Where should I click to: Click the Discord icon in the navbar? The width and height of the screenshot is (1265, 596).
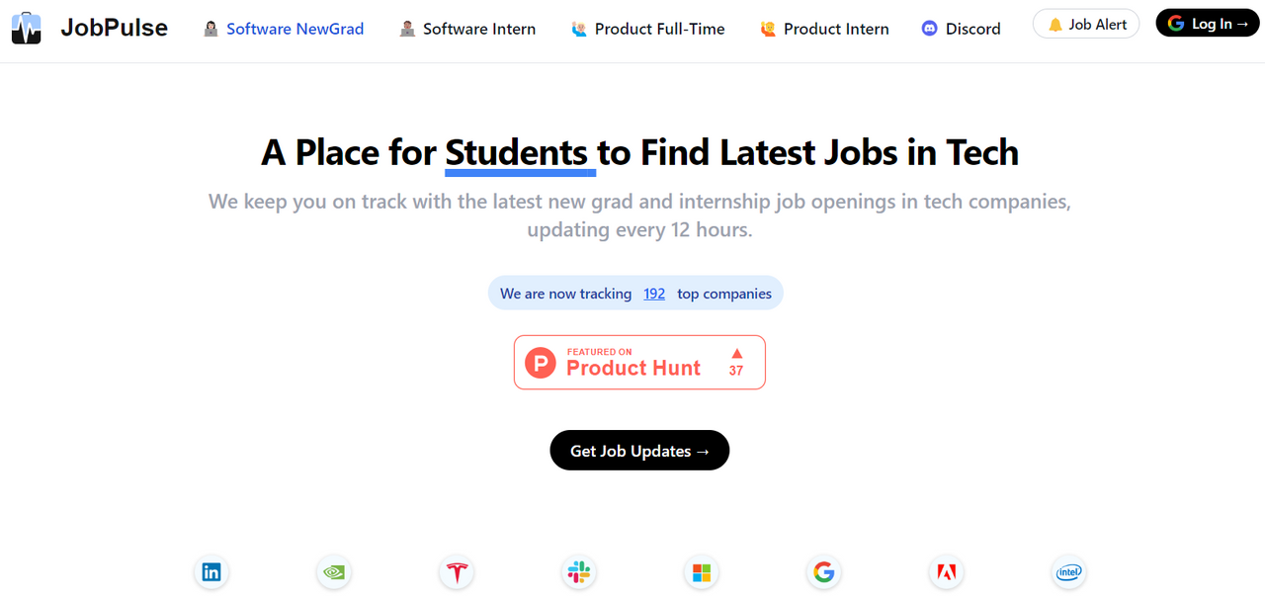tap(929, 29)
